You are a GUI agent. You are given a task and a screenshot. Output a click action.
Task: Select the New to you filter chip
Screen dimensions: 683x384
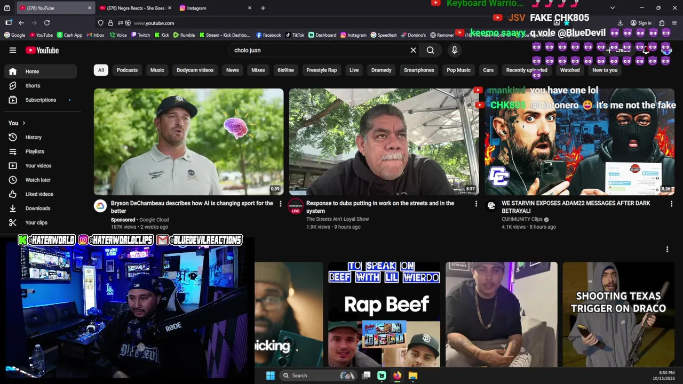tap(605, 70)
